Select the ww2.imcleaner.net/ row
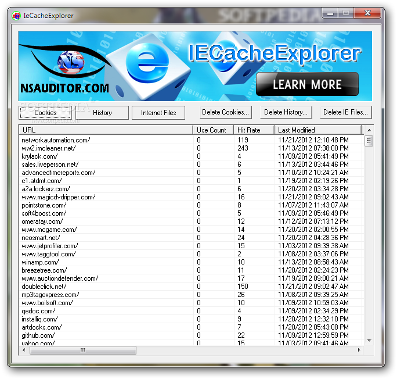Viewport: 397px width, 379px height. [192, 148]
